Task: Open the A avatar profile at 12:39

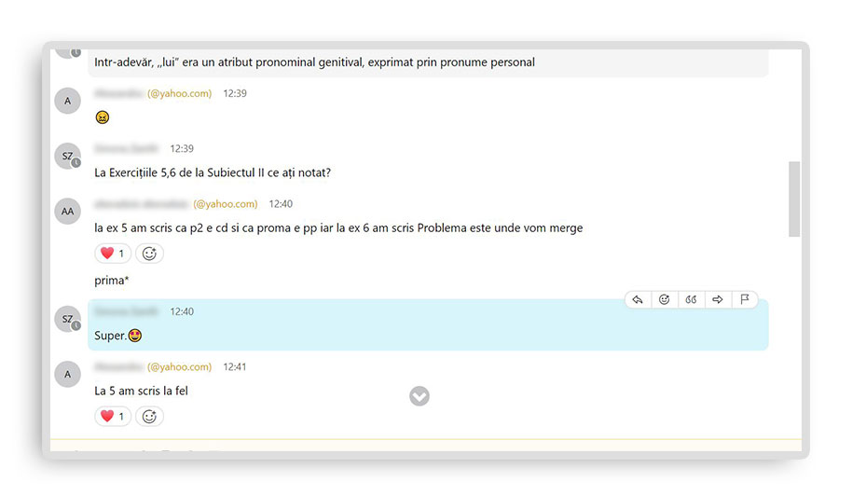Action: 67,101
